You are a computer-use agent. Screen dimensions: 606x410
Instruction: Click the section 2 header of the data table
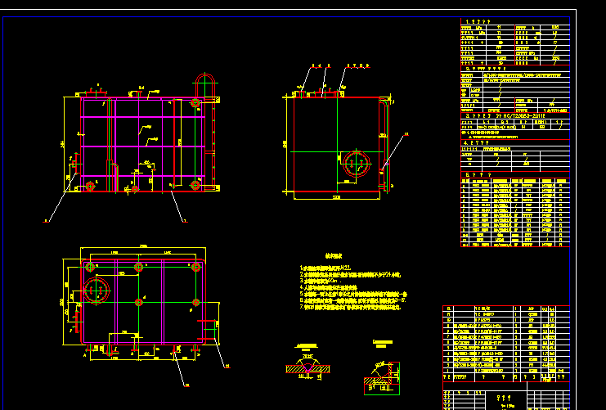click(x=486, y=69)
